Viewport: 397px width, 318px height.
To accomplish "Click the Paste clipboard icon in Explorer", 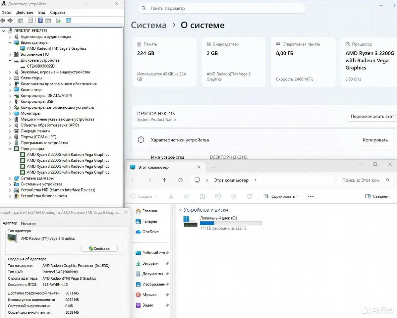I will pos(202,196).
